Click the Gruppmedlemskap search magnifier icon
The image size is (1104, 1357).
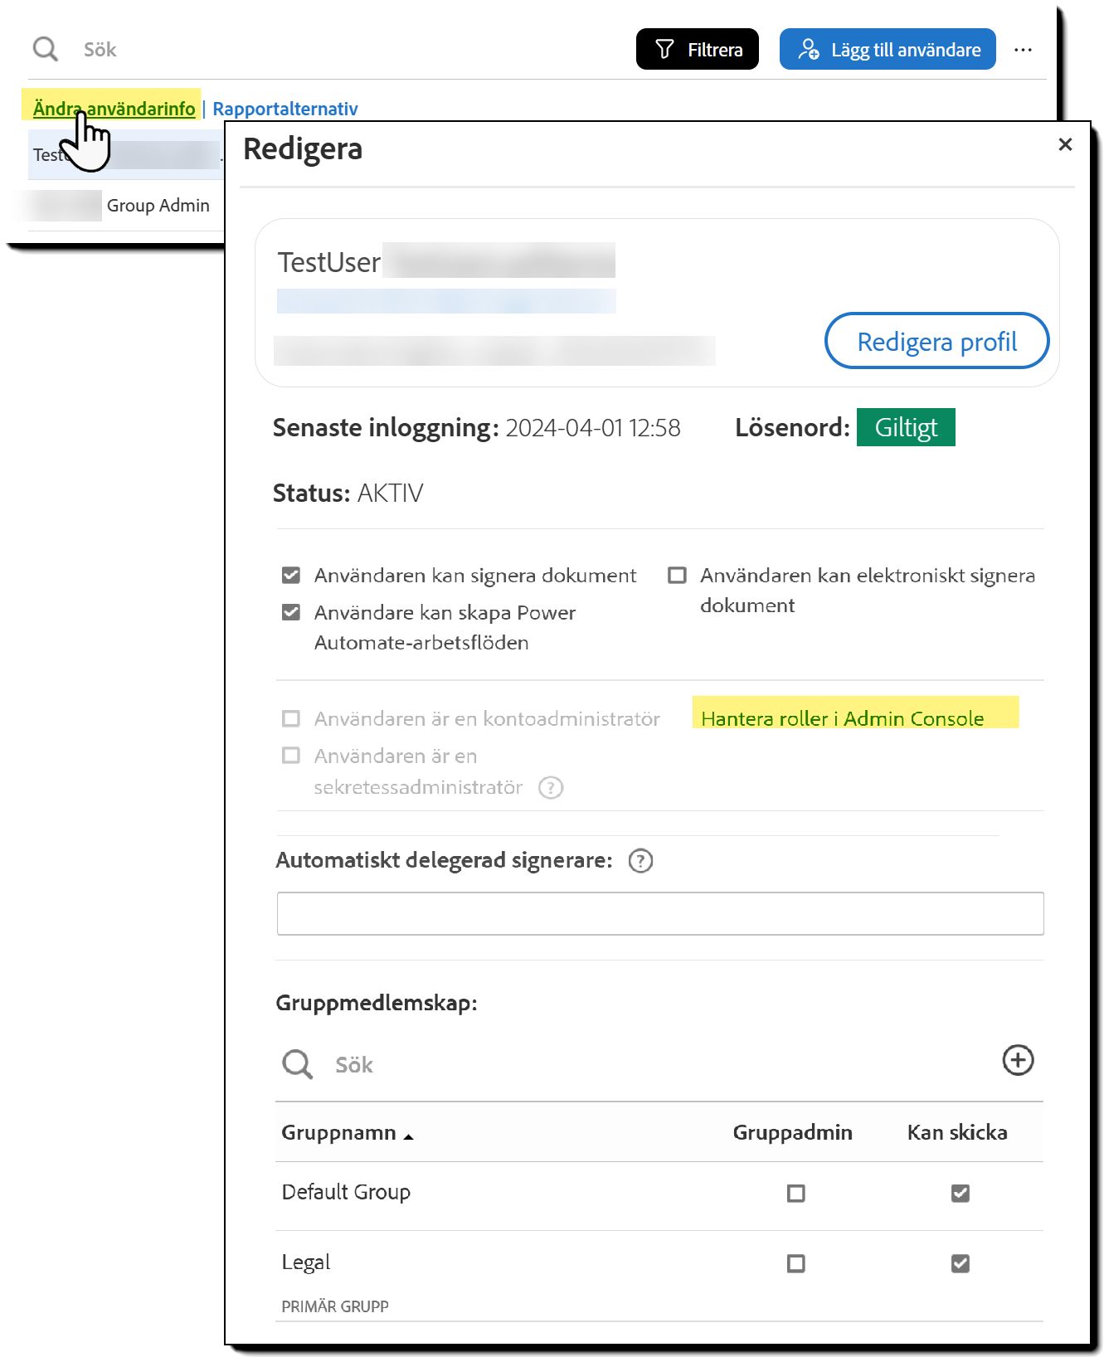(x=297, y=1064)
